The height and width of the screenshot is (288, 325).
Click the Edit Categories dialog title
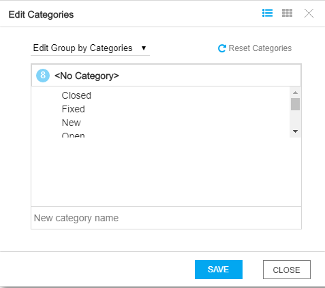41,14
